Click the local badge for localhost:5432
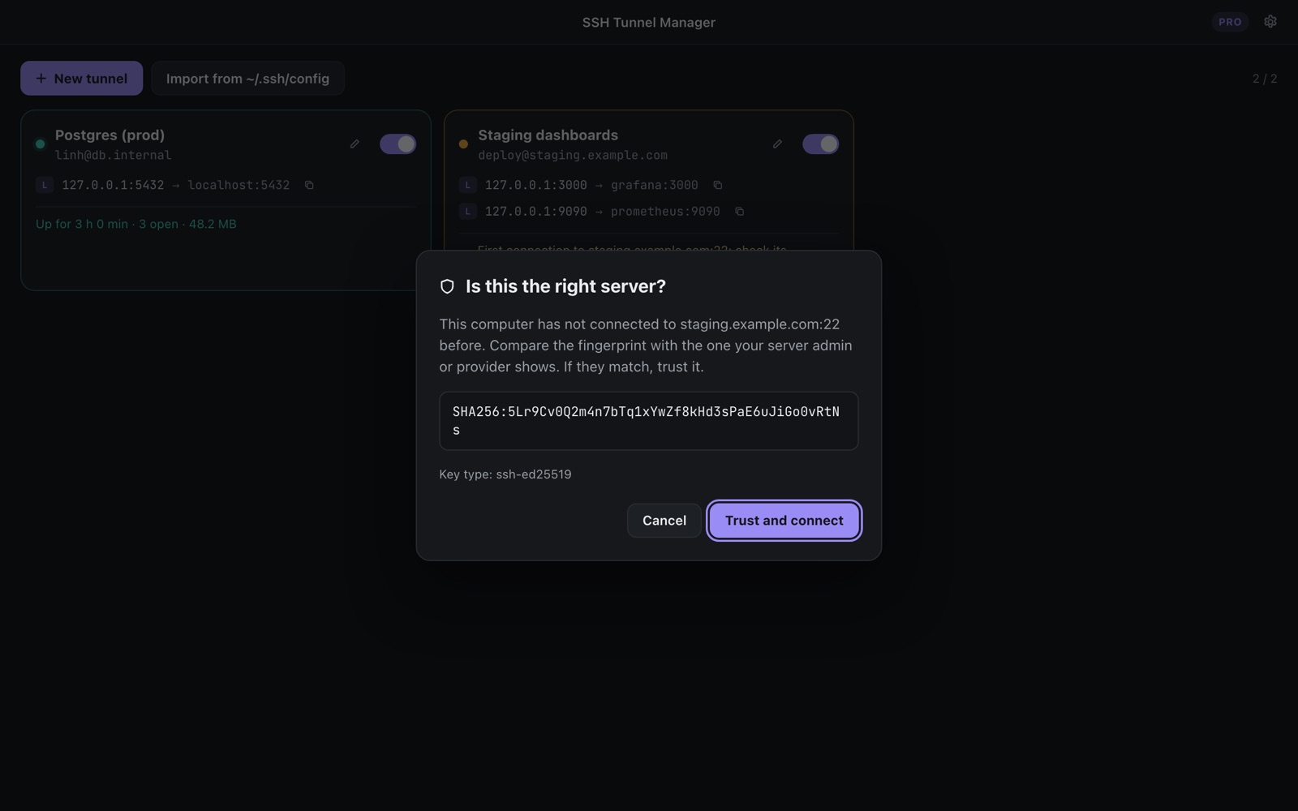 [45, 185]
